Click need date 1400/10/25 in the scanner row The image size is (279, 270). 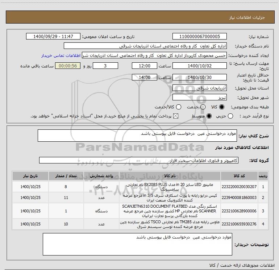(x=30, y=211)
